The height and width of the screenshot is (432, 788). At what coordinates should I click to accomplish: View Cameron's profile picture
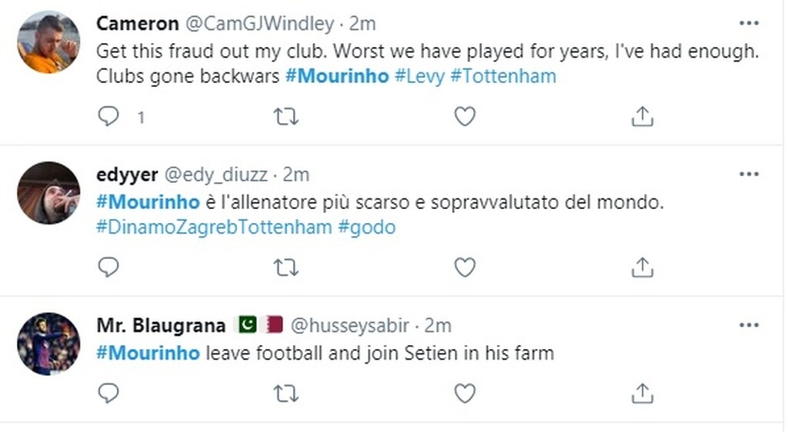(x=48, y=42)
